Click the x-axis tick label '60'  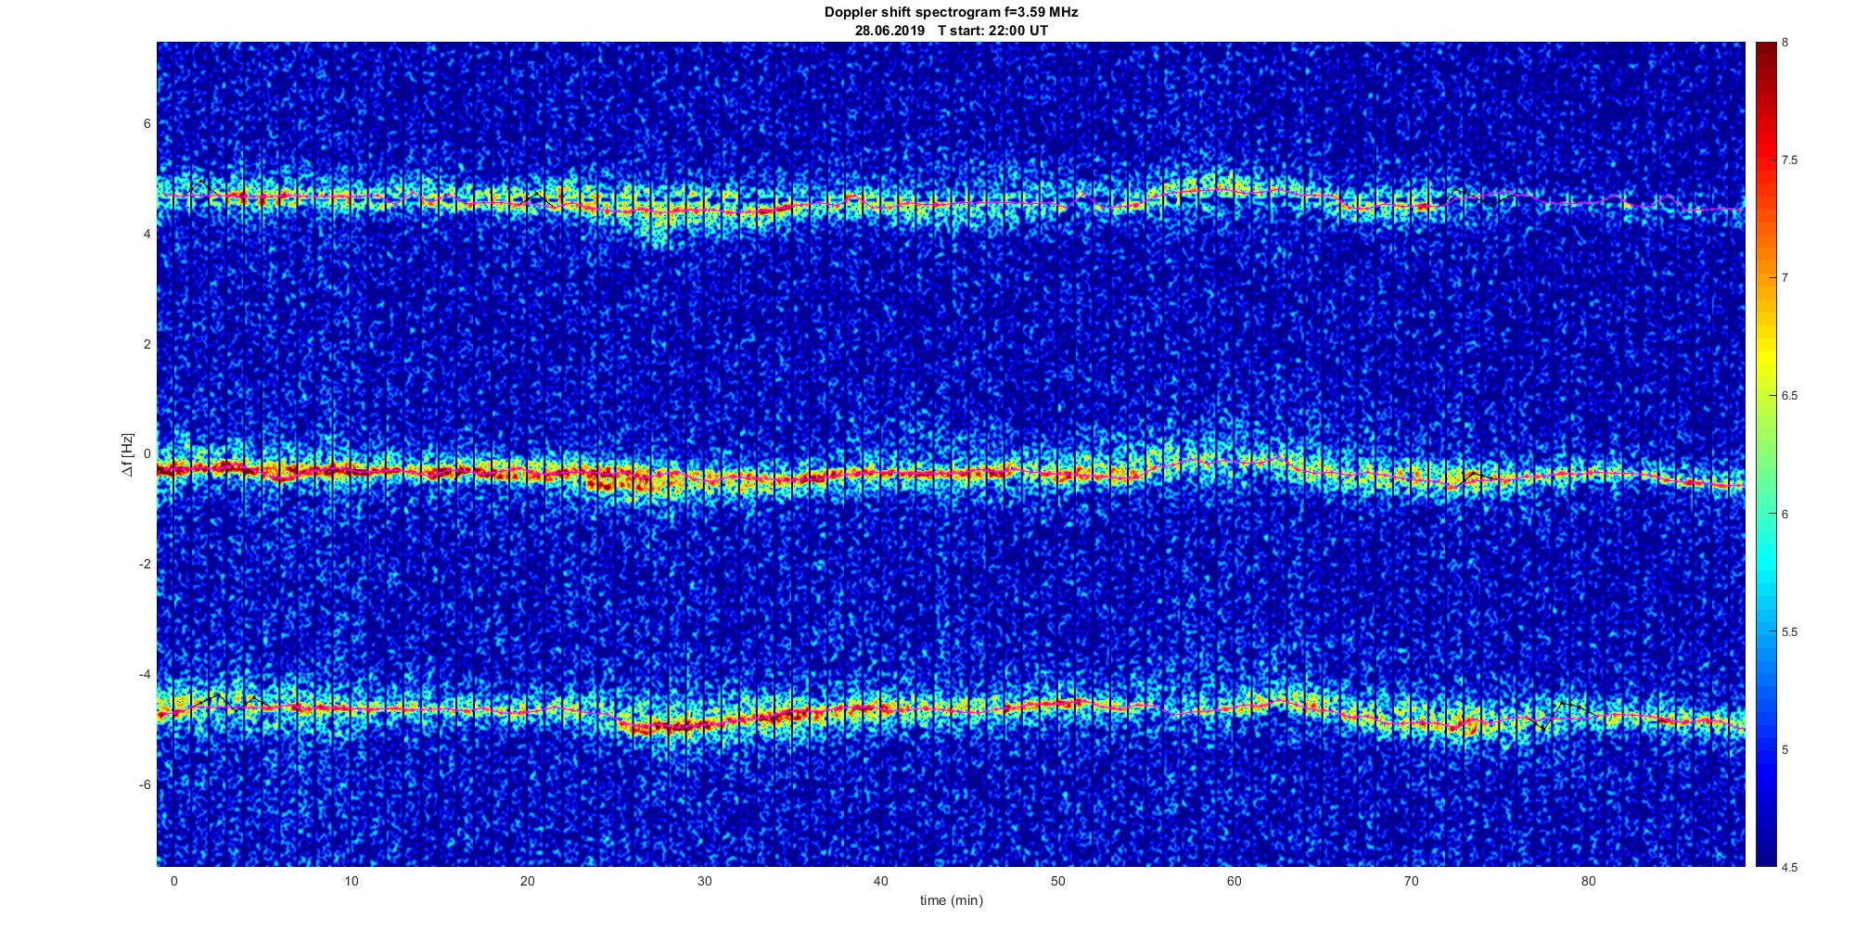coord(1235,882)
